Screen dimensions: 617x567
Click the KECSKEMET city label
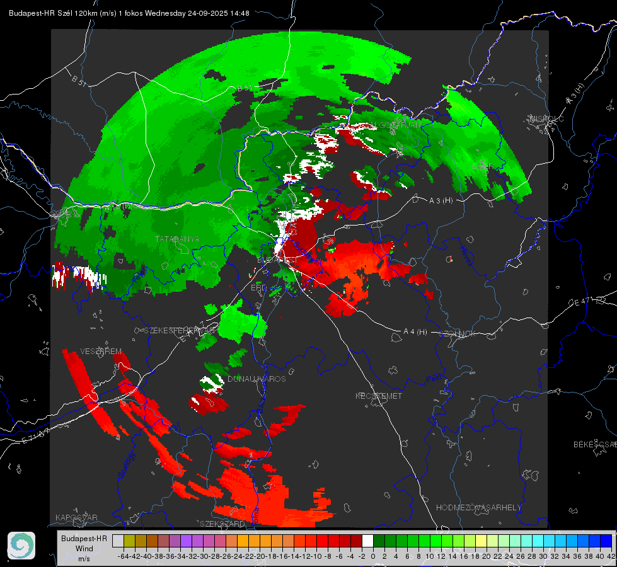(x=379, y=396)
